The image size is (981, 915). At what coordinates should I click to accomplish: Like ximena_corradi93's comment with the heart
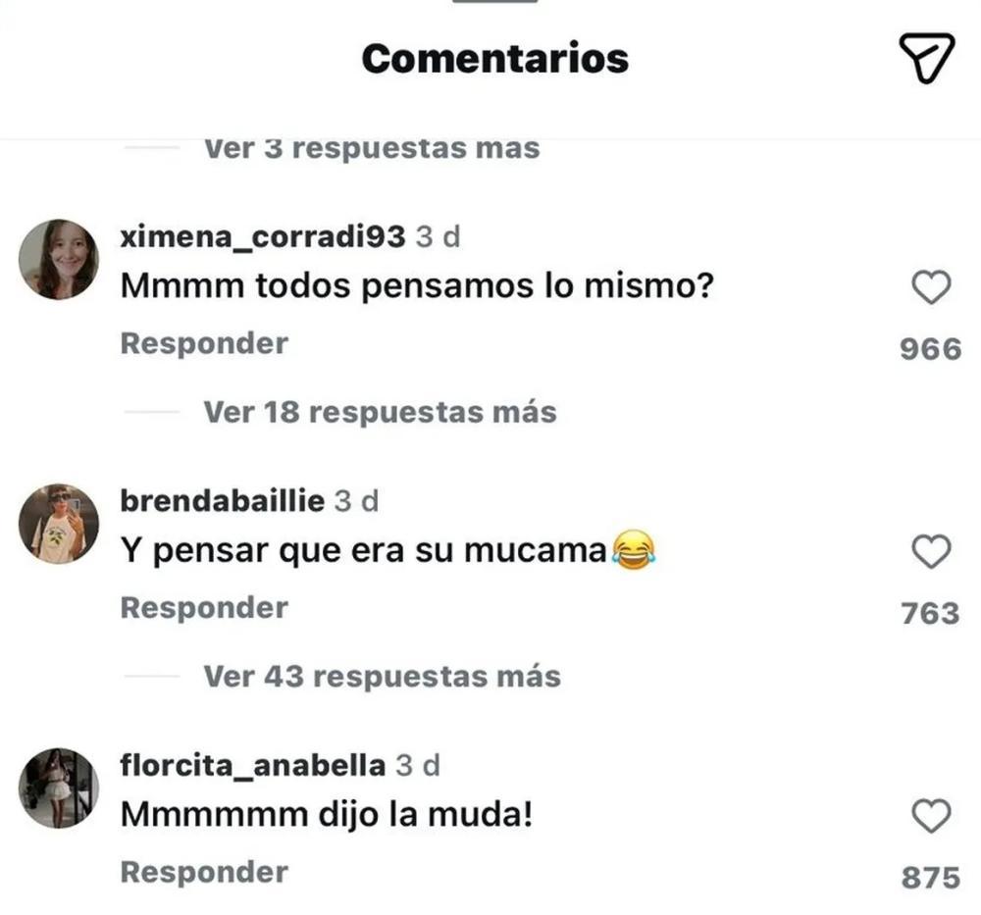pos(931,288)
